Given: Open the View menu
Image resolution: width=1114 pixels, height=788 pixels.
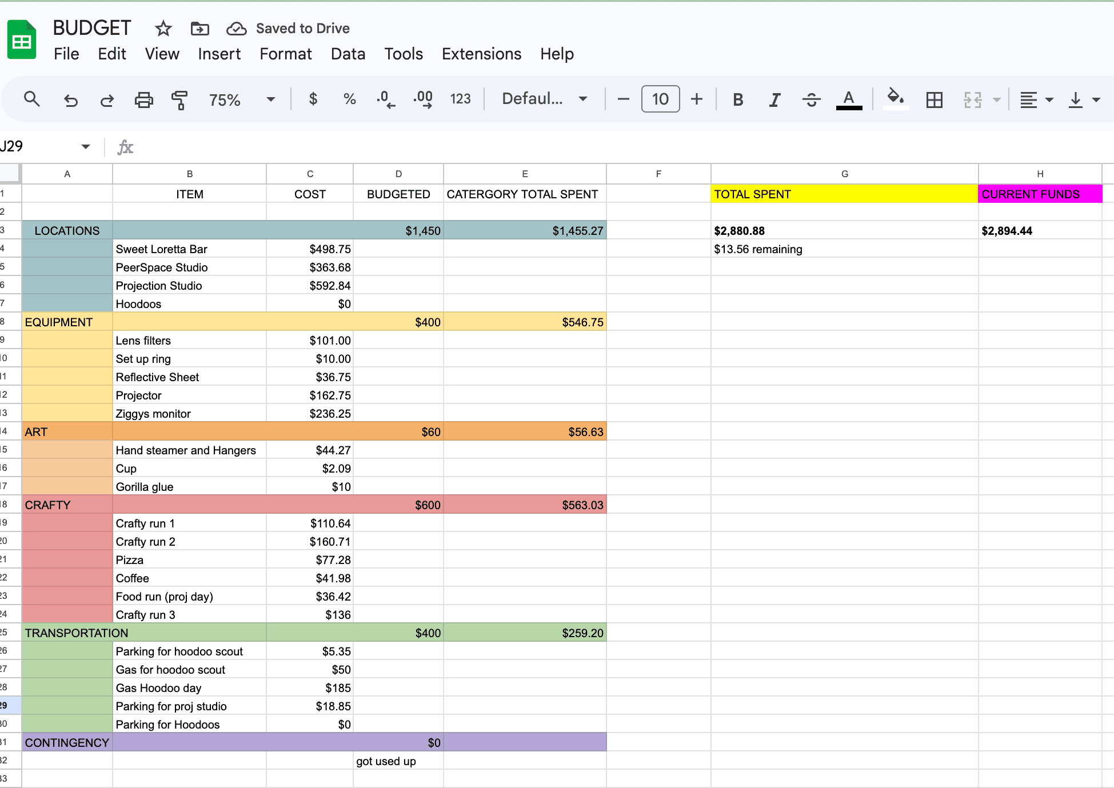Looking at the screenshot, I should (x=162, y=54).
